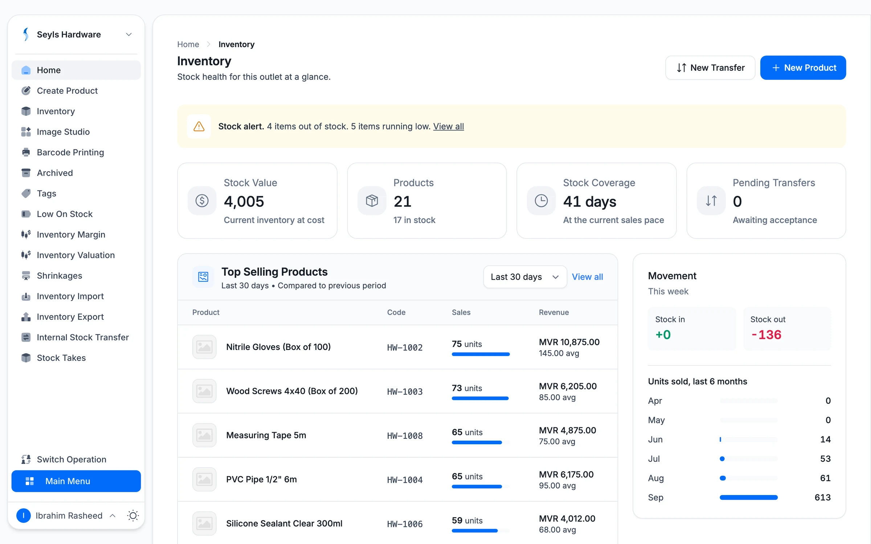Screen dimensions: 871x544
Task: Click the Nitrile Gloves sales progress bar
Action: tap(481, 354)
